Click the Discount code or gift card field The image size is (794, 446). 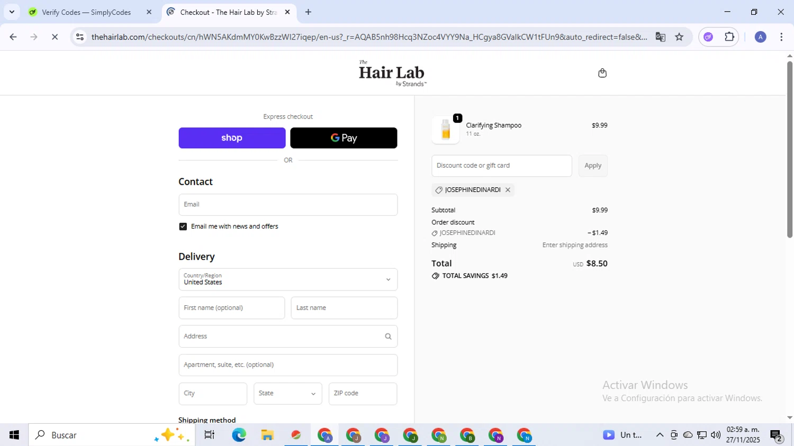click(501, 166)
